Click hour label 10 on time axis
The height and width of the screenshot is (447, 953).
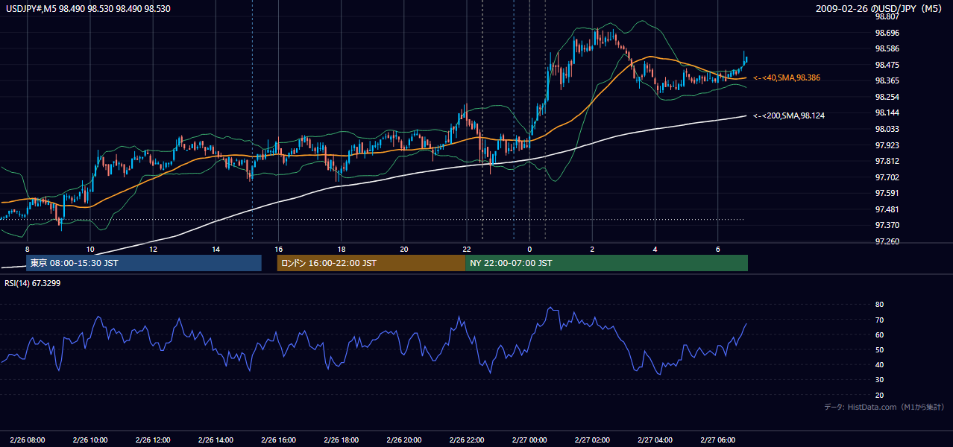point(89,249)
